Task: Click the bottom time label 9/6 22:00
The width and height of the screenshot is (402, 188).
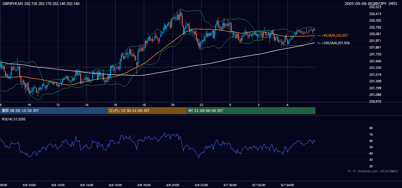Action: (x=201, y=185)
